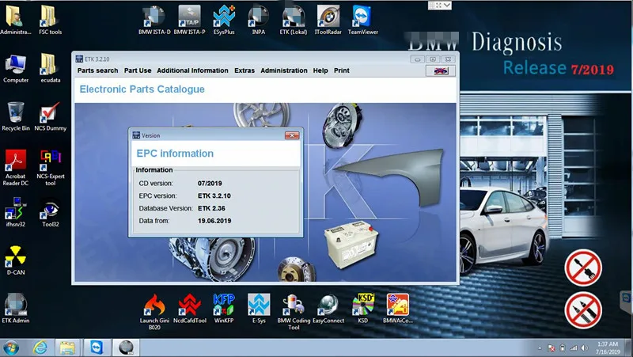Expand the dropdown chevron at screen top
Screen dimensions: 633x357
point(446,6)
